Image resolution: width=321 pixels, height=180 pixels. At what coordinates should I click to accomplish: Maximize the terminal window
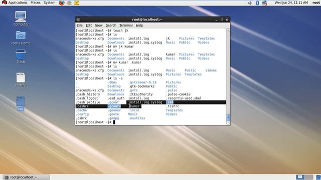(x=222, y=20)
